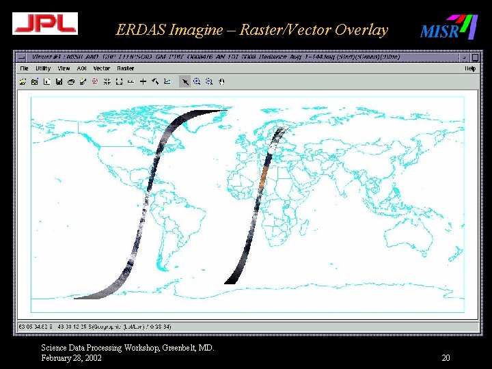Start the Inquire Cursor crosshair tool

(x=143, y=81)
